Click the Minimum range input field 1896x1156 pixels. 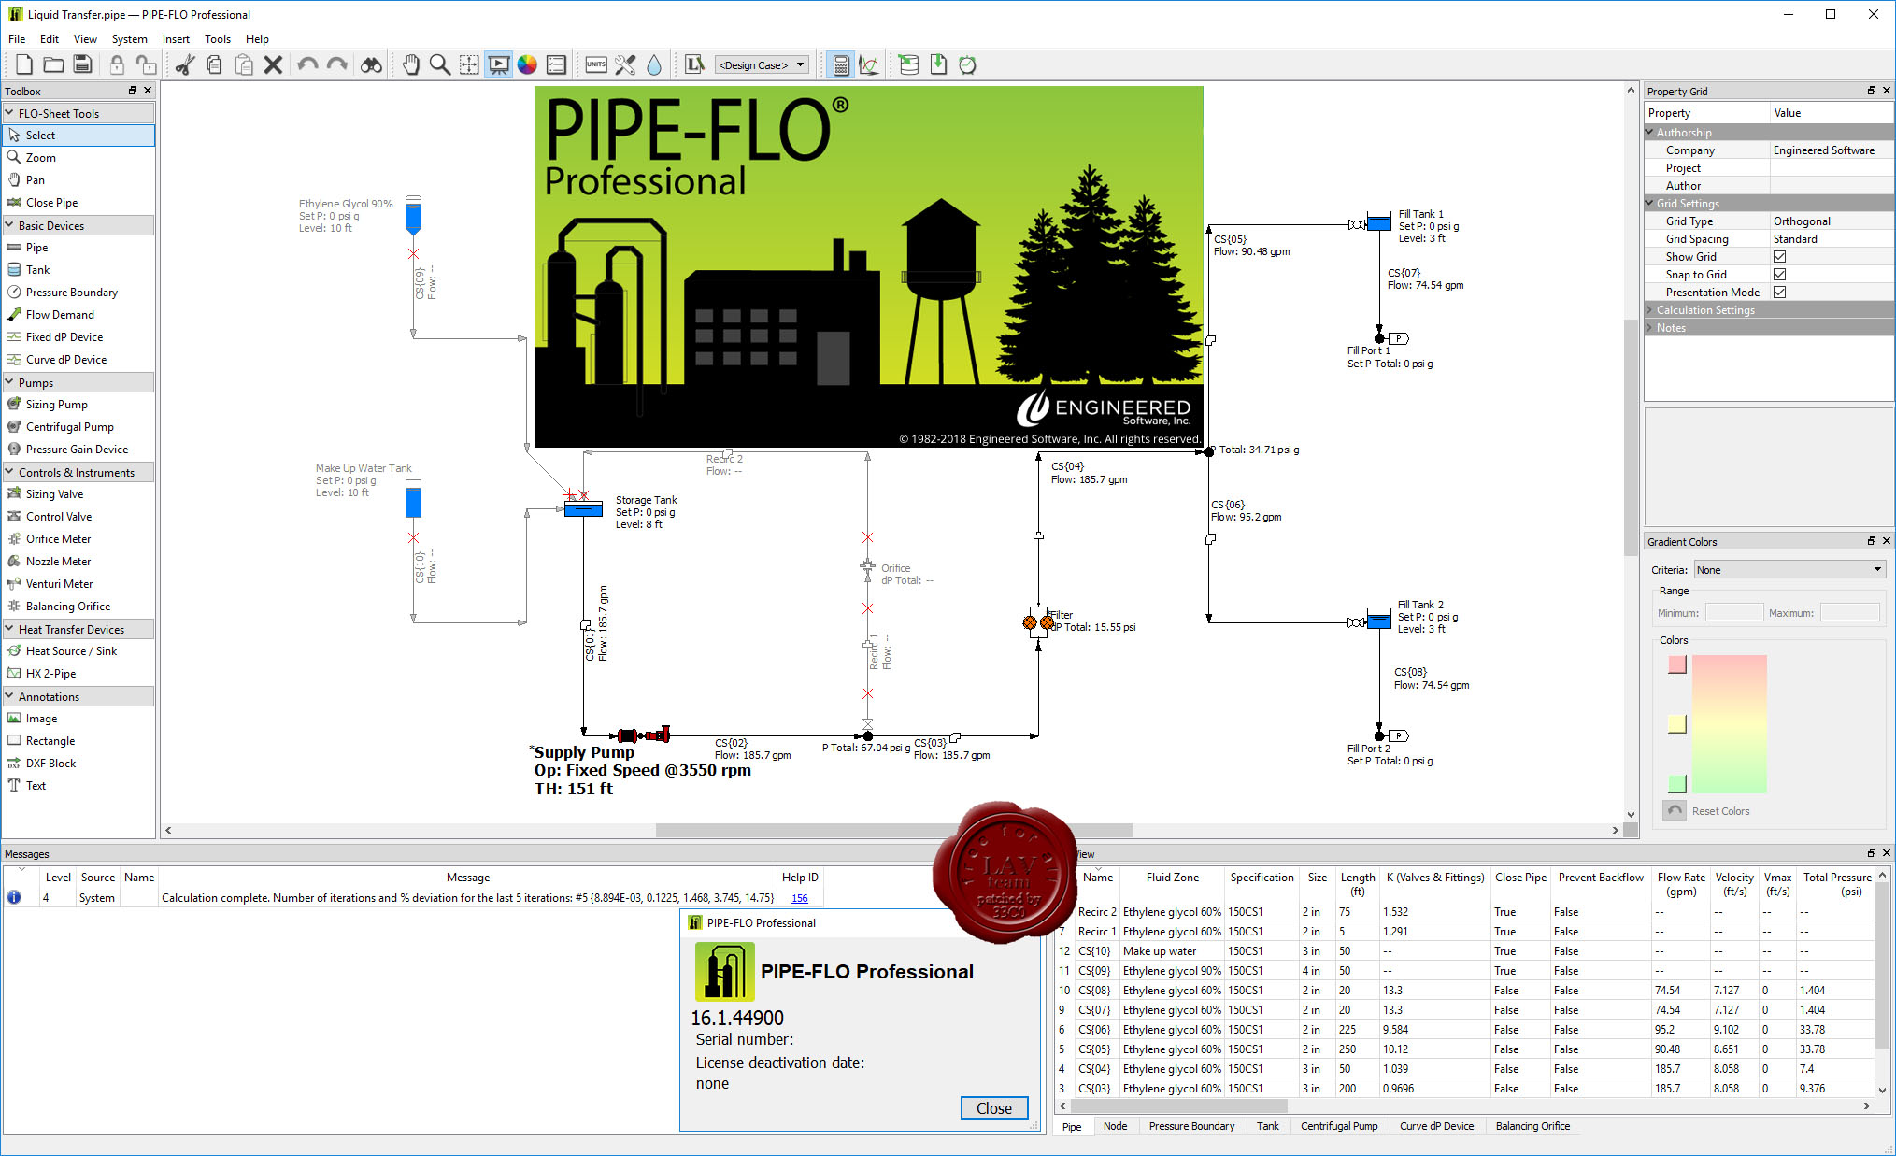click(x=1733, y=613)
